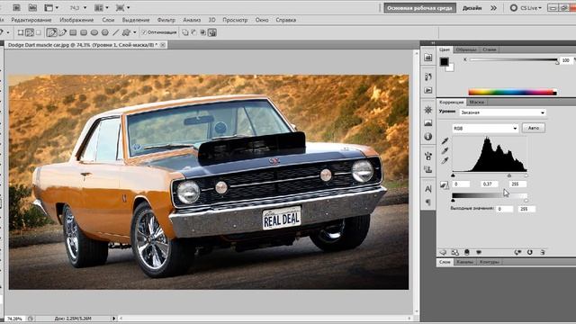The image size is (576, 324).
Task: Delete the adjustment layer with trash icon
Action: click(x=543, y=252)
